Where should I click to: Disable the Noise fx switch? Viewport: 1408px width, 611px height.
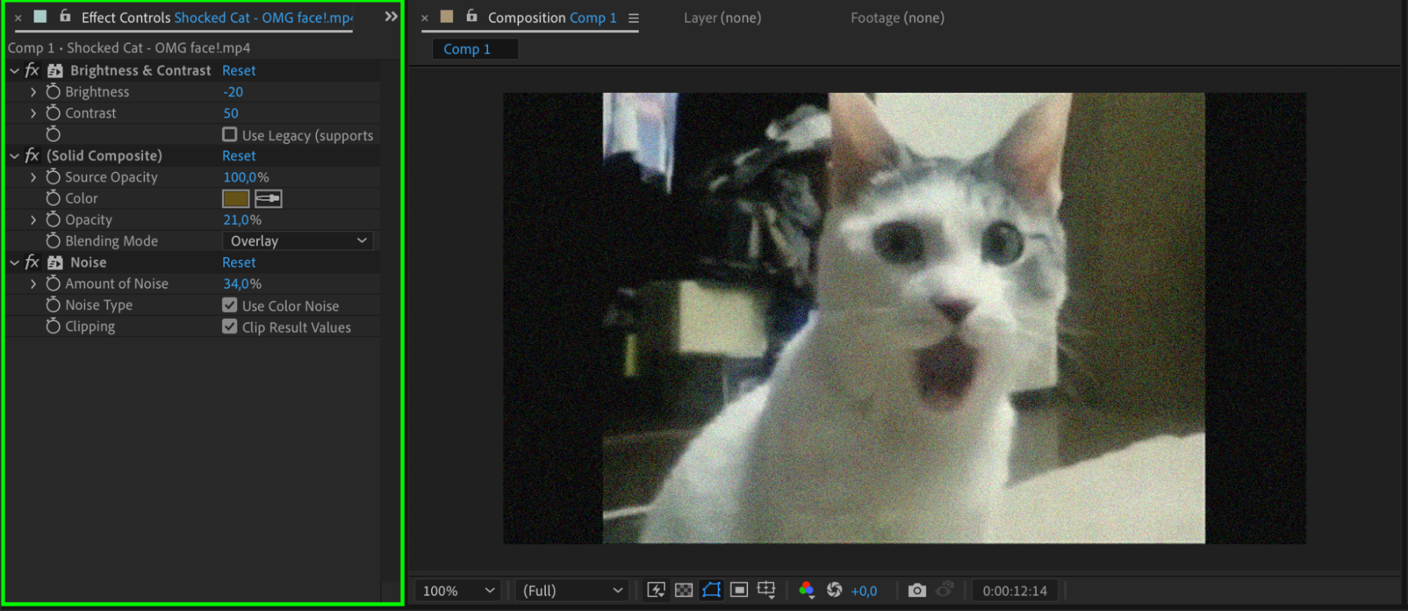click(x=32, y=263)
